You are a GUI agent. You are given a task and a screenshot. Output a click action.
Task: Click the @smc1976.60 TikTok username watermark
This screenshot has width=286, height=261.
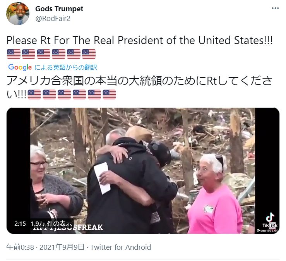coord(267,231)
